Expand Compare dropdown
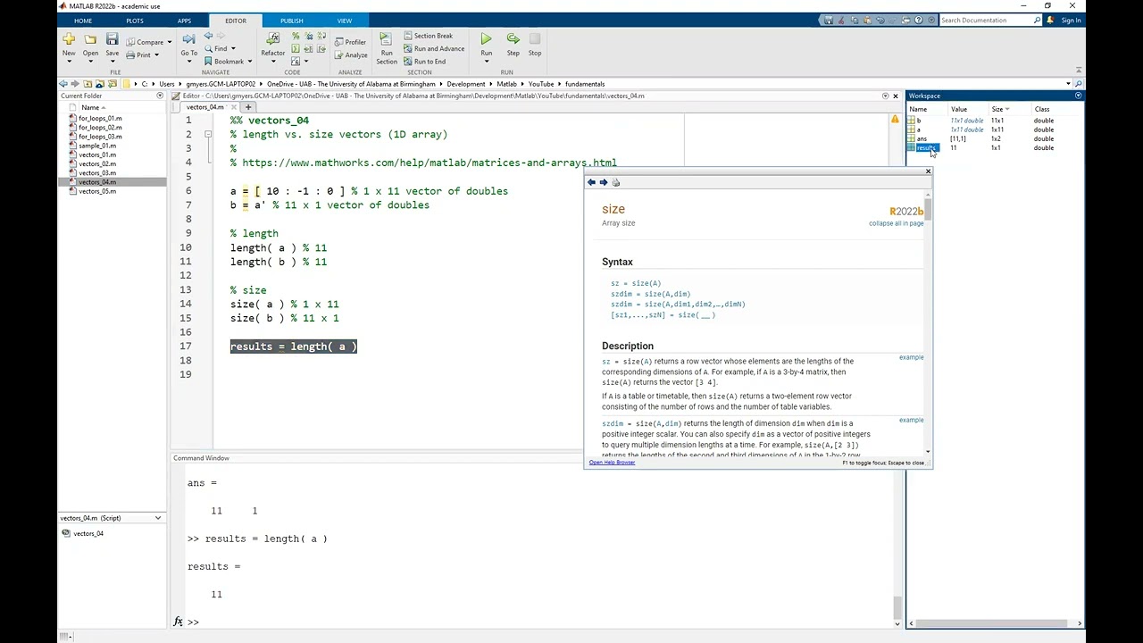 point(170,42)
